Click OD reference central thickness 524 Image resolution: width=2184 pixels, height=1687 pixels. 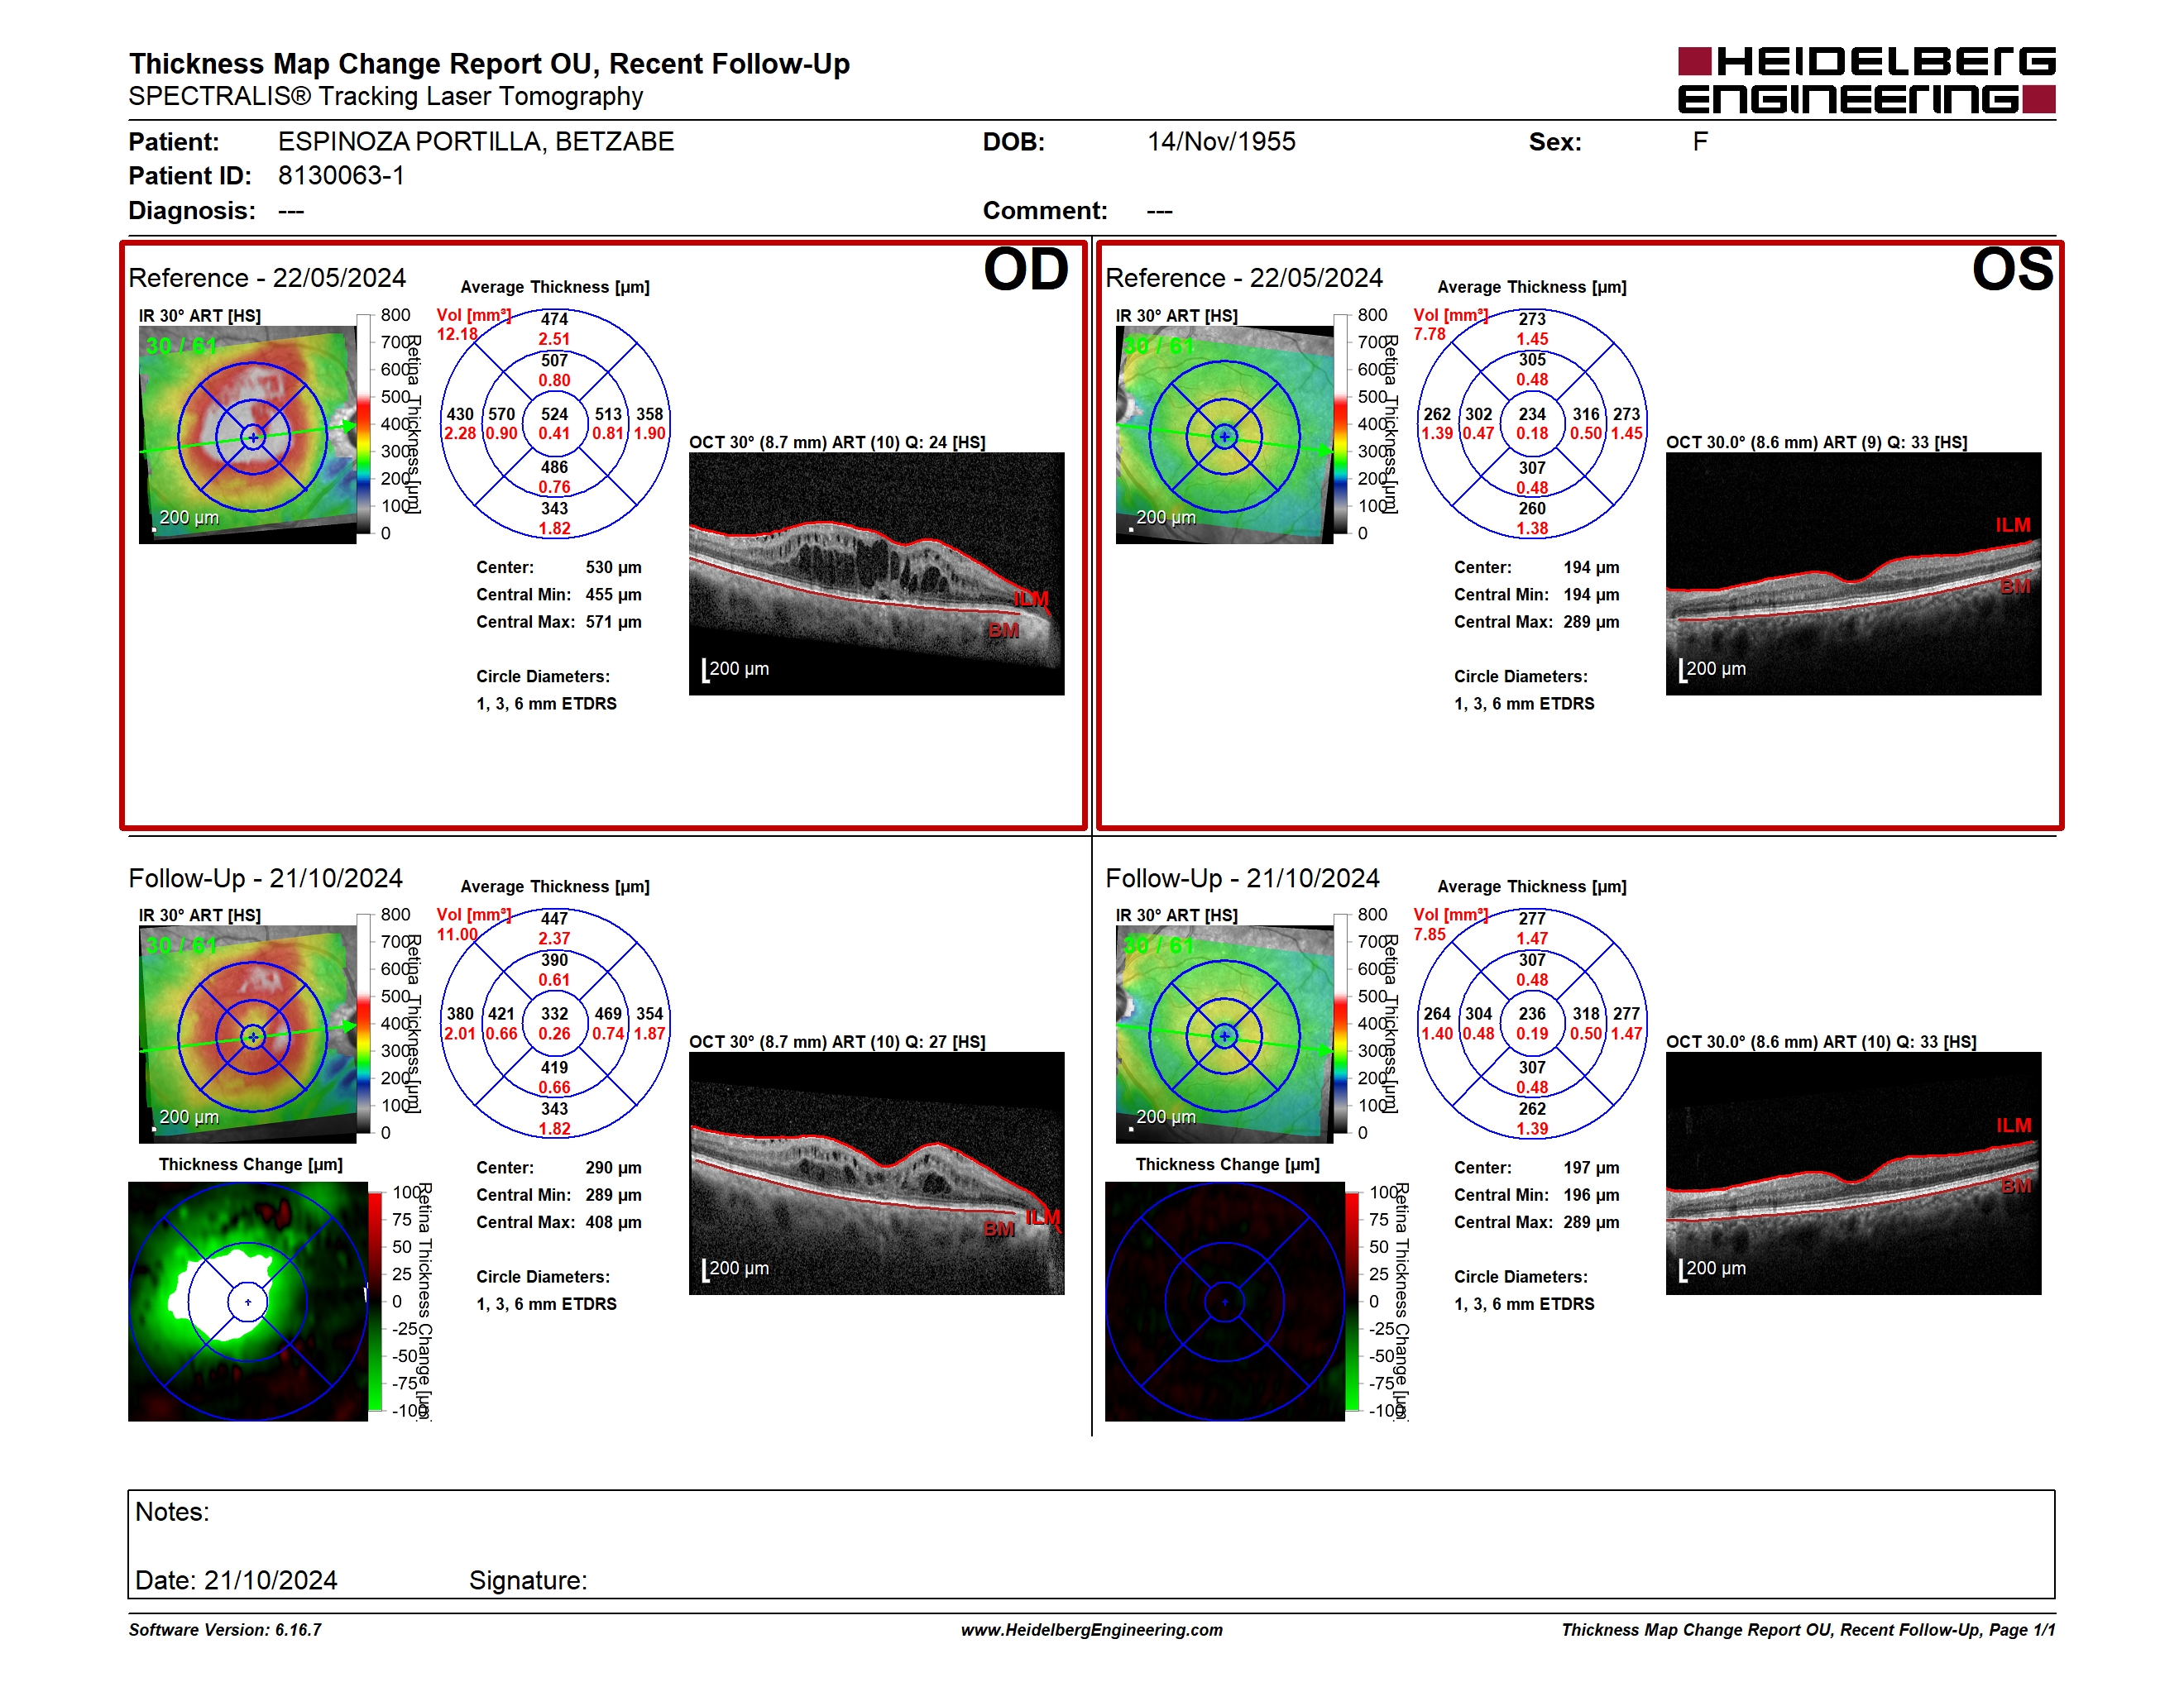pyautogui.click(x=554, y=413)
